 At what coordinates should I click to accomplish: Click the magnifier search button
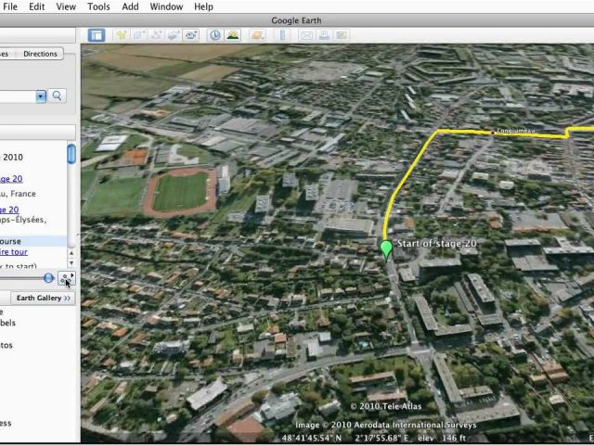pos(58,95)
